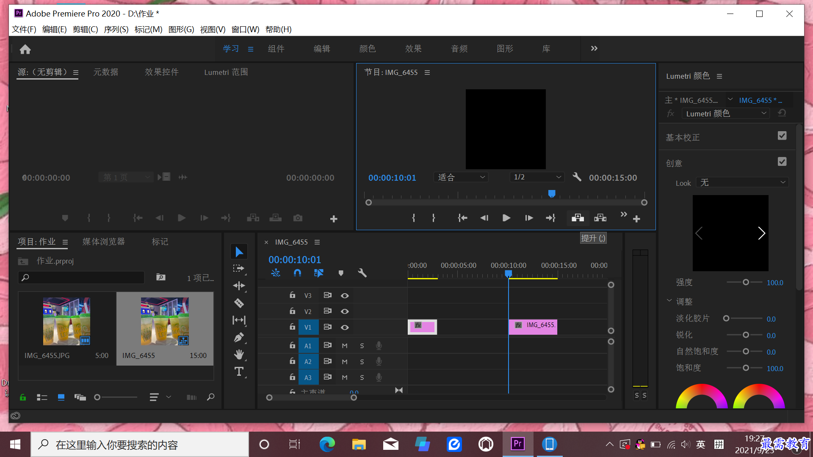Toggle V1 track visibility eye
The image size is (813, 457).
345,327
